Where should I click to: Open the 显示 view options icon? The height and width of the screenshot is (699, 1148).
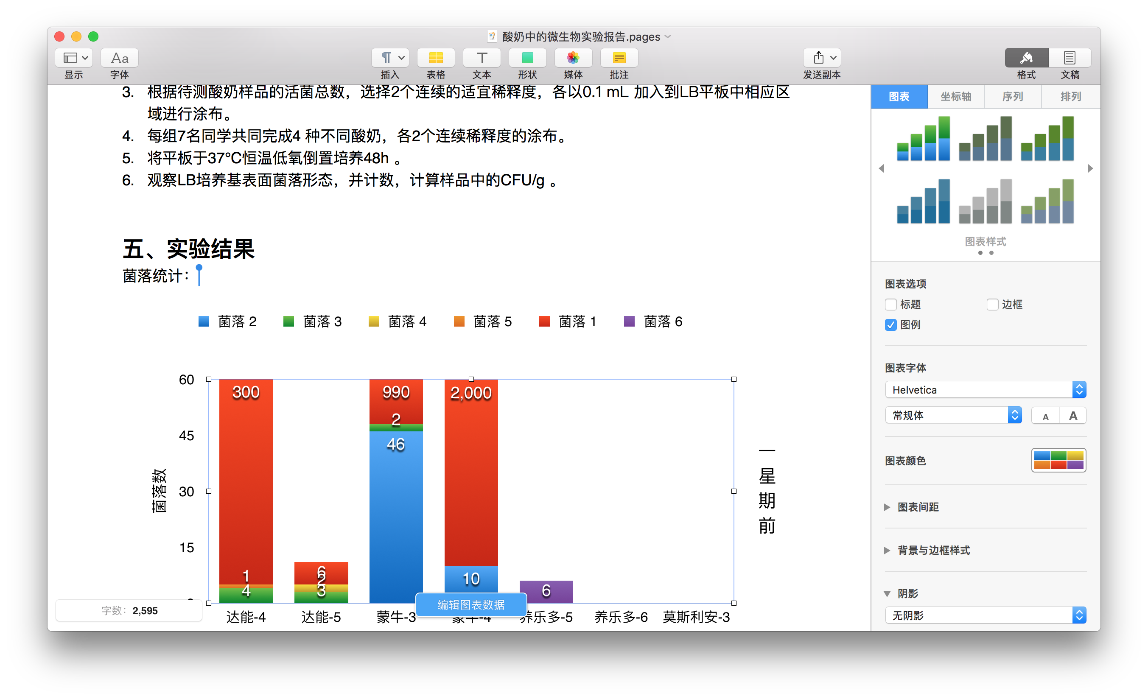tap(73, 58)
